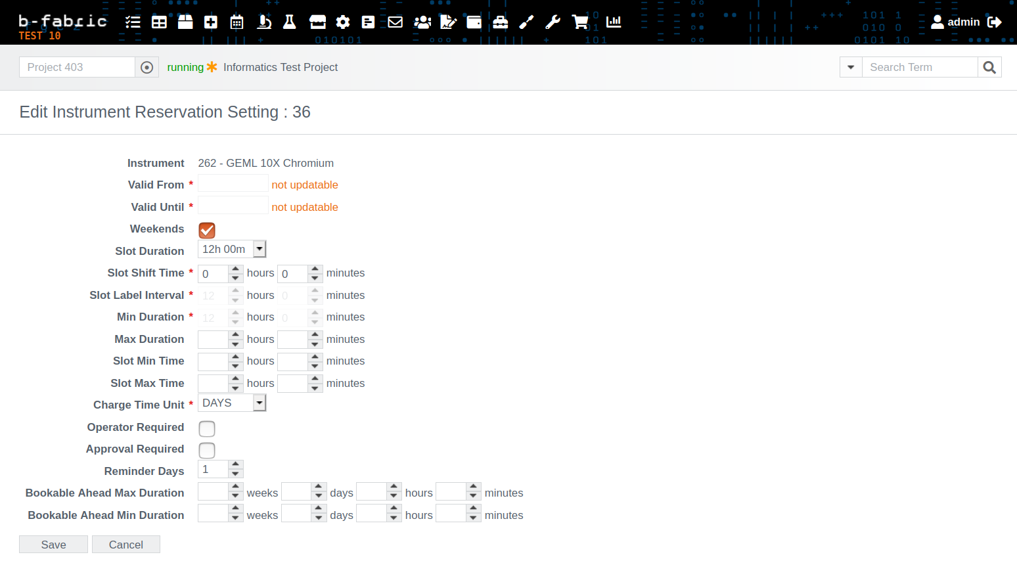Image resolution: width=1017 pixels, height=561 pixels.
Task: Click the Max Duration minutes field
Action: tap(300, 340)
